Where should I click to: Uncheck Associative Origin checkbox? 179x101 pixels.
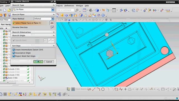click(14, 53)
